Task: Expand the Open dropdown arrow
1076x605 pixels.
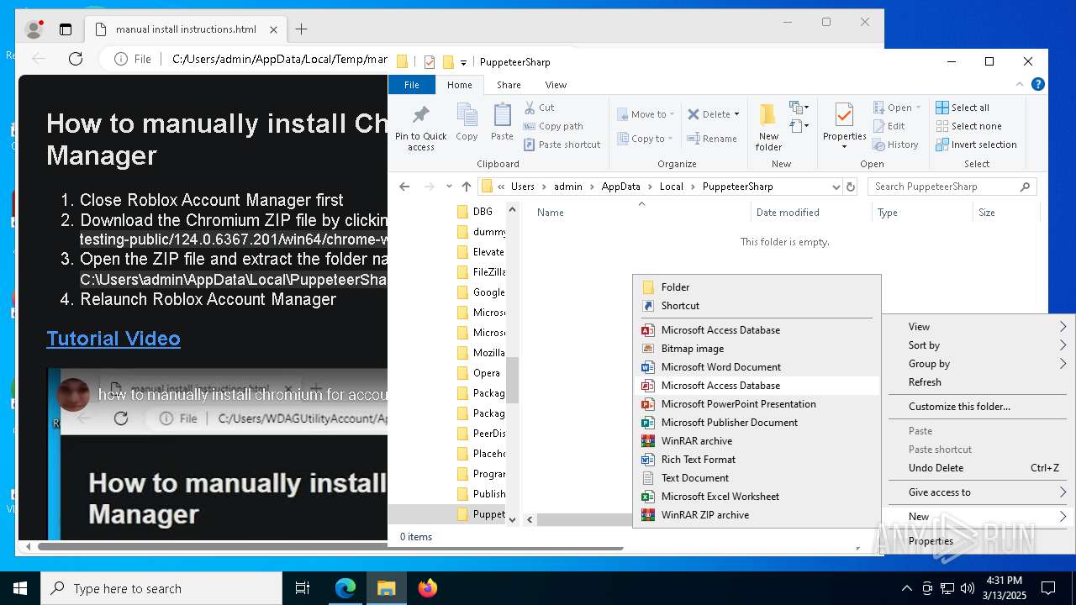Action: [x=918, y=108]
